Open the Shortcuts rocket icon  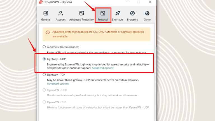[118, 13]
